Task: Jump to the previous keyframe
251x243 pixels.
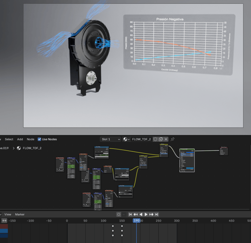Action: pyautogui.click(x=136, y=214)
